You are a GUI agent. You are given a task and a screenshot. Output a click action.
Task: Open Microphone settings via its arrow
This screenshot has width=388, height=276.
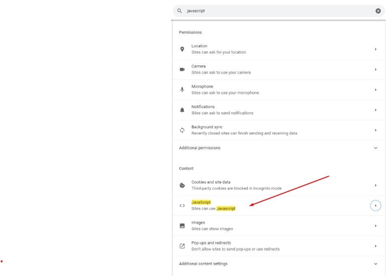(x=376, y=90)
